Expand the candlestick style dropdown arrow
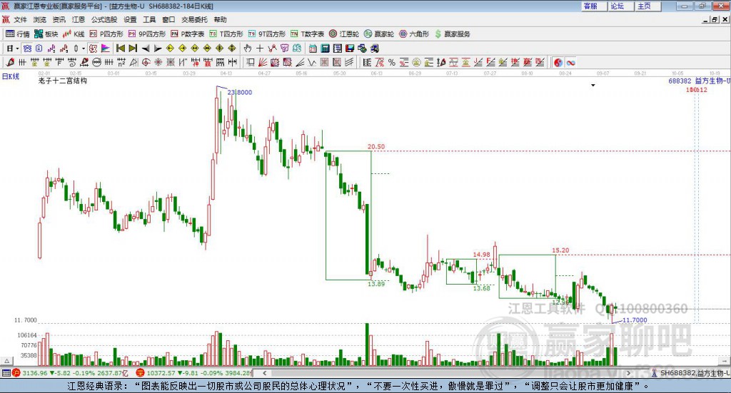The width and height of the screenshot is (731, 393). [84, 49]
